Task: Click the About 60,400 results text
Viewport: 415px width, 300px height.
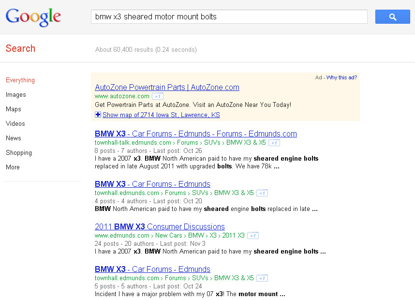Action: click(x=146, y=49)
